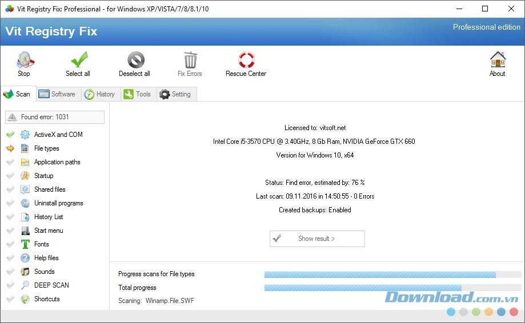Select the 'DEEP SCAN' label
Viewport: 525px width, 323px height.
[x=51, y=285]
